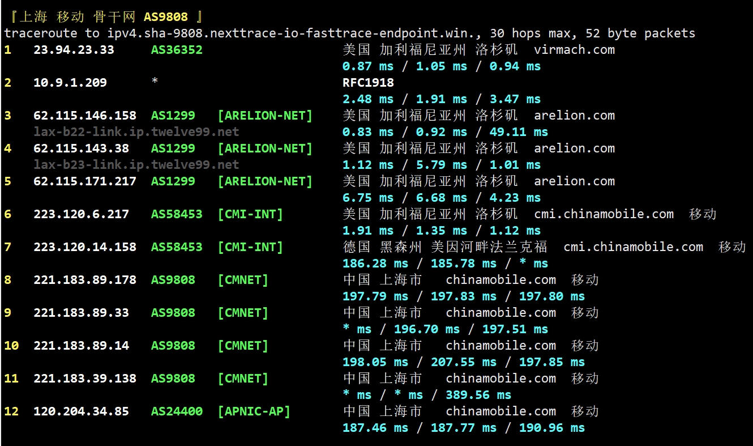Select the [APNIC-AP] tag
Screen dimensions: 753x446
coord(254,411)
